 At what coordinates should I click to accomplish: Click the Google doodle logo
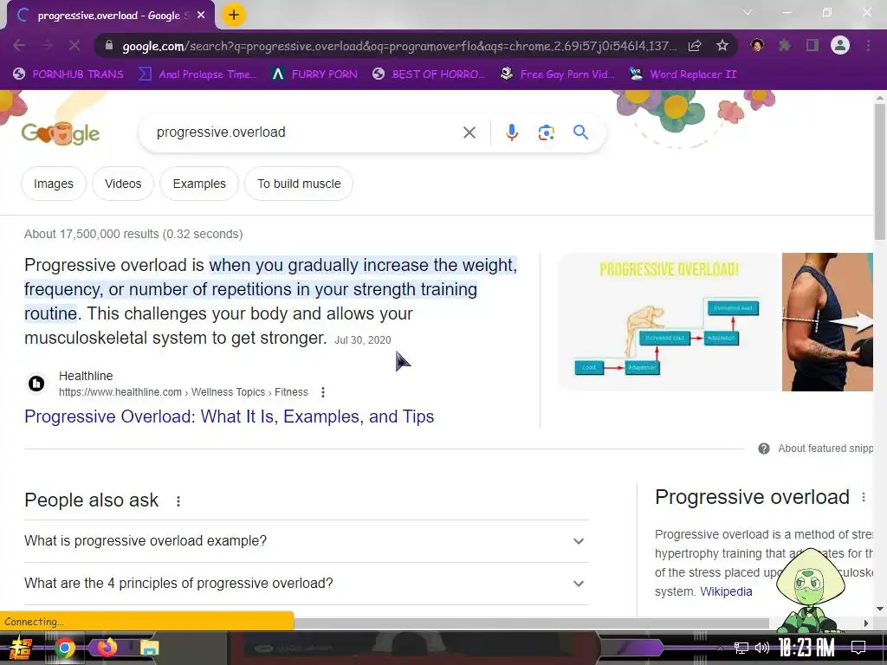[61, 132]
